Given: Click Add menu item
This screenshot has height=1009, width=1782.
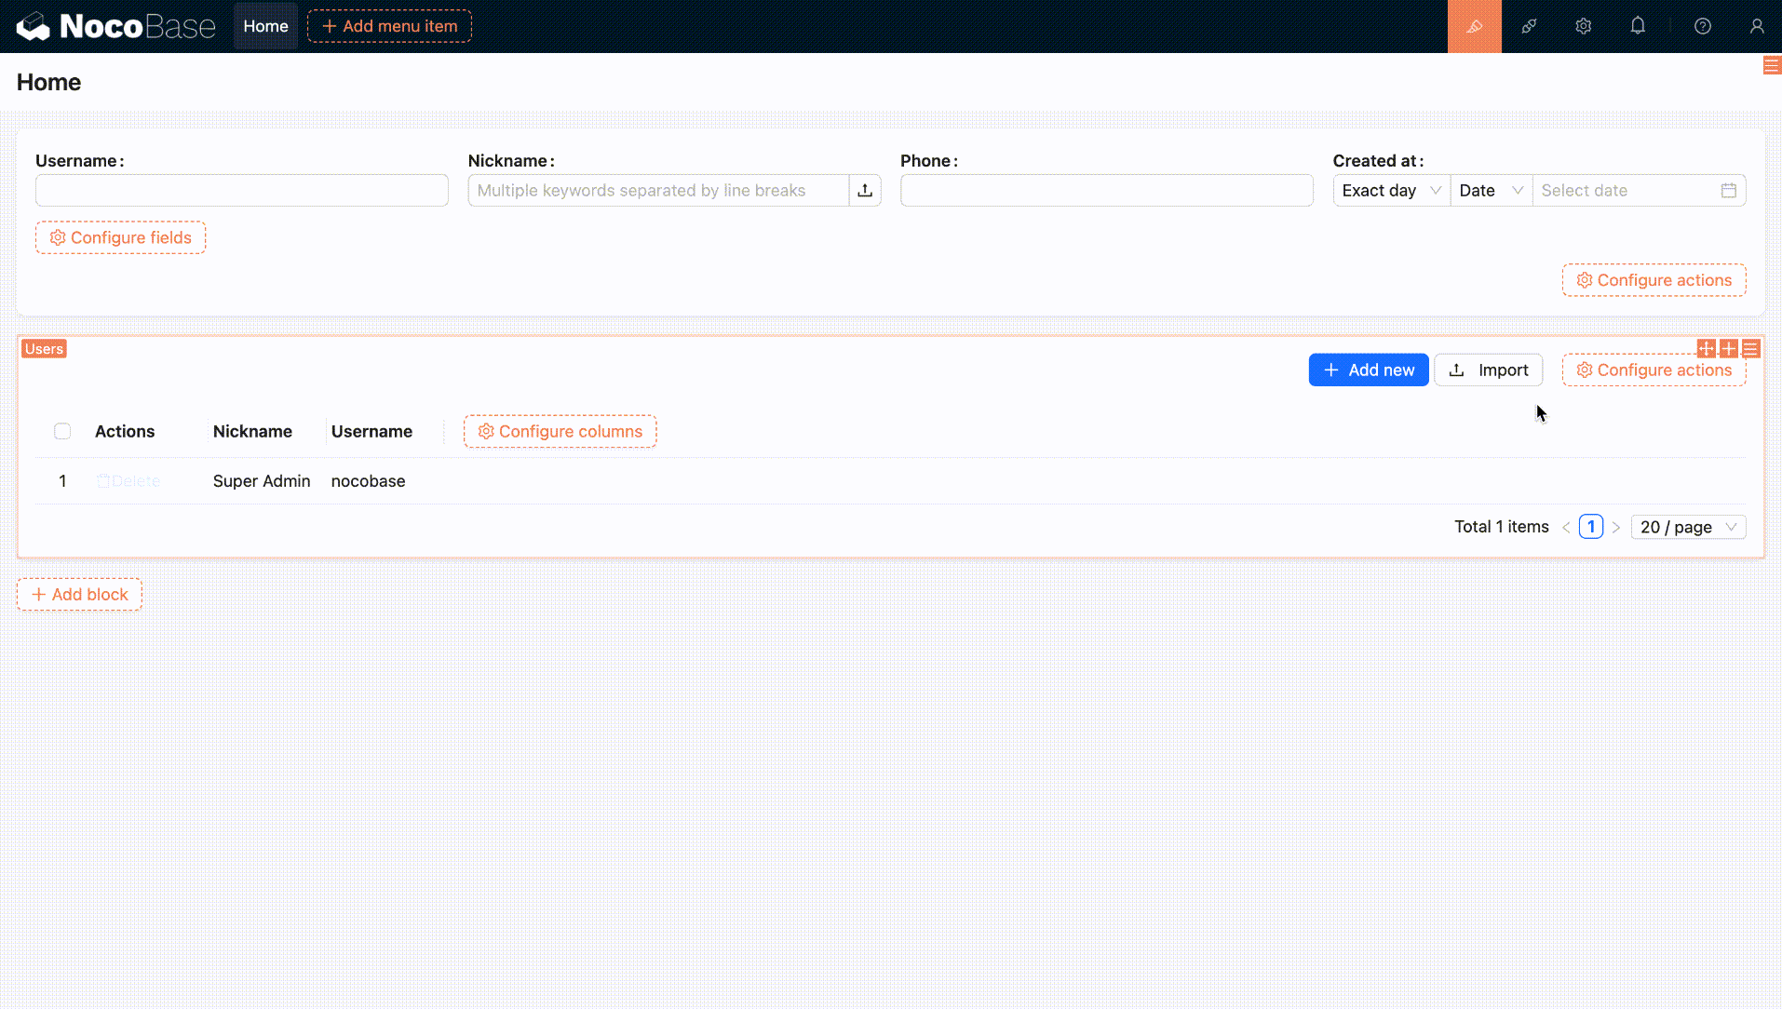Looking at the screenshot, I should [x=389, y=26].
